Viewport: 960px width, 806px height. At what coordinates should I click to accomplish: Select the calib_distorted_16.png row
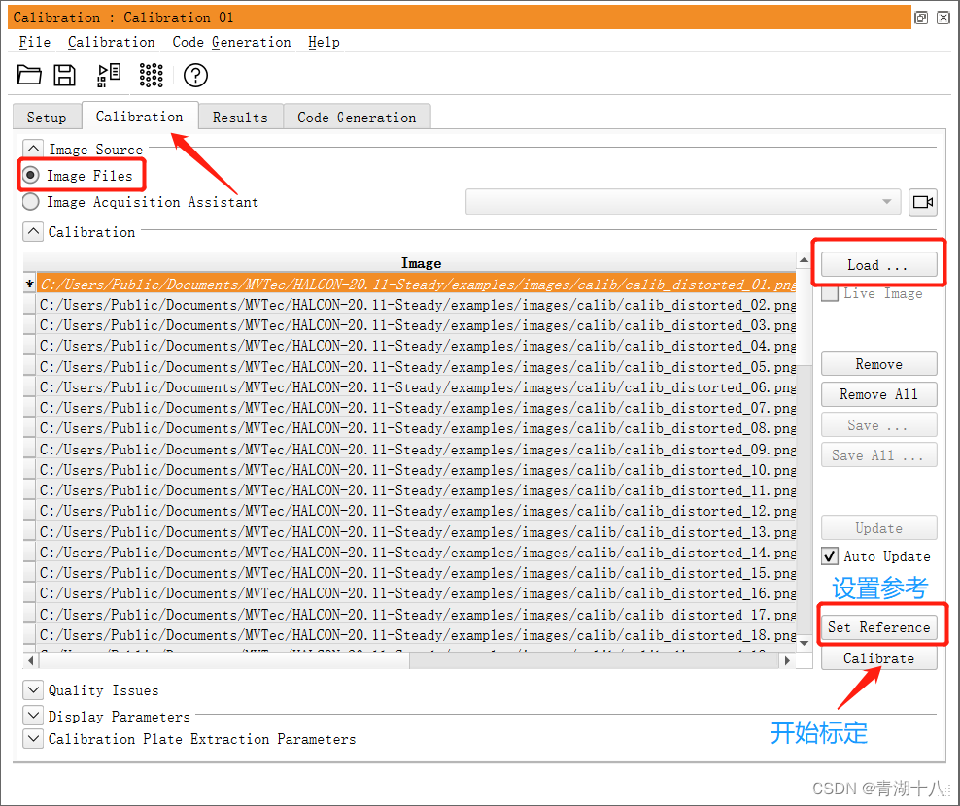[416, 593]
